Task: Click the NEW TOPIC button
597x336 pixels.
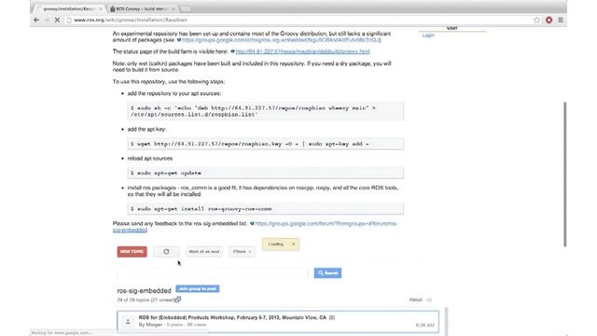Action: pos(132,251)
